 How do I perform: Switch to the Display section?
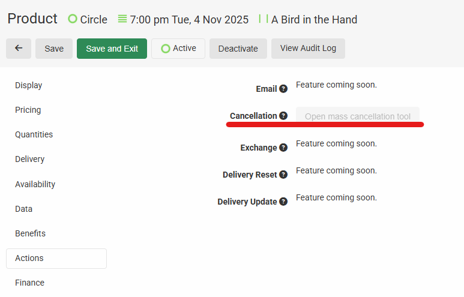(x=29, y=85)
